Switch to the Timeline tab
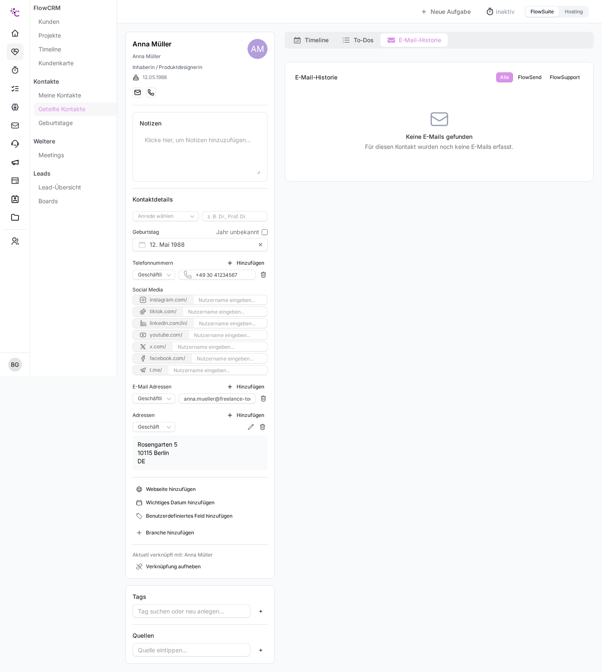The image size is (602, 672). pos(311,40)
